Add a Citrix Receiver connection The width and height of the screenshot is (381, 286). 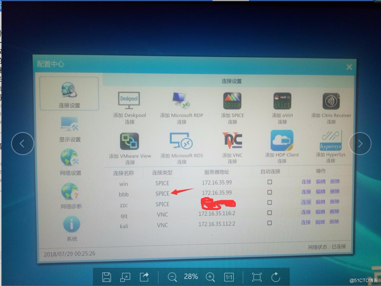(x=331, y=108)
